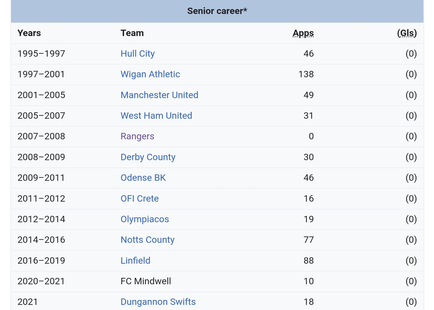Go to the OFI Crete link
The height and width of the screenshot is (310, 434).
140,198
